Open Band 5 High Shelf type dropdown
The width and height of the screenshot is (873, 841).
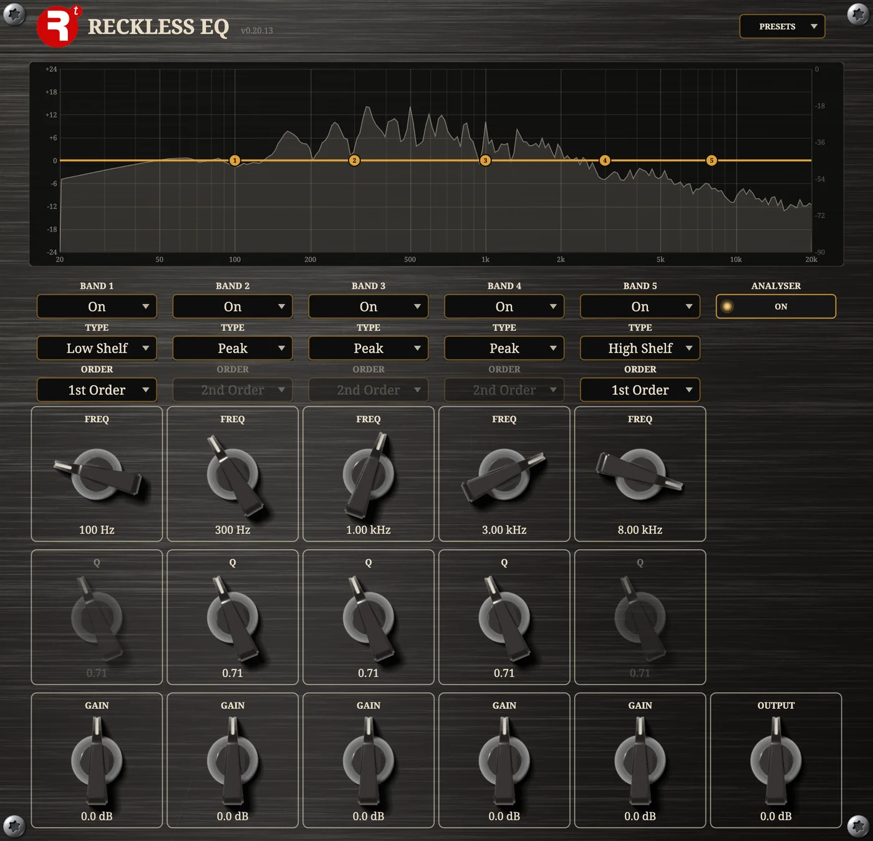640,348
